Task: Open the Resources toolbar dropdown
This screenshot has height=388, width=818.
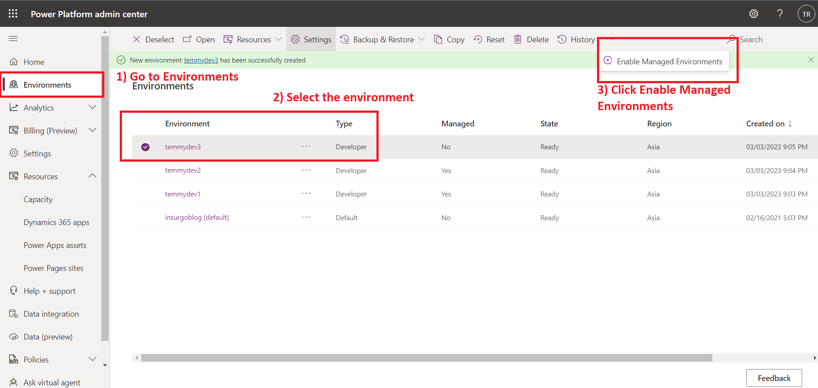Action: tap(253, 39)
